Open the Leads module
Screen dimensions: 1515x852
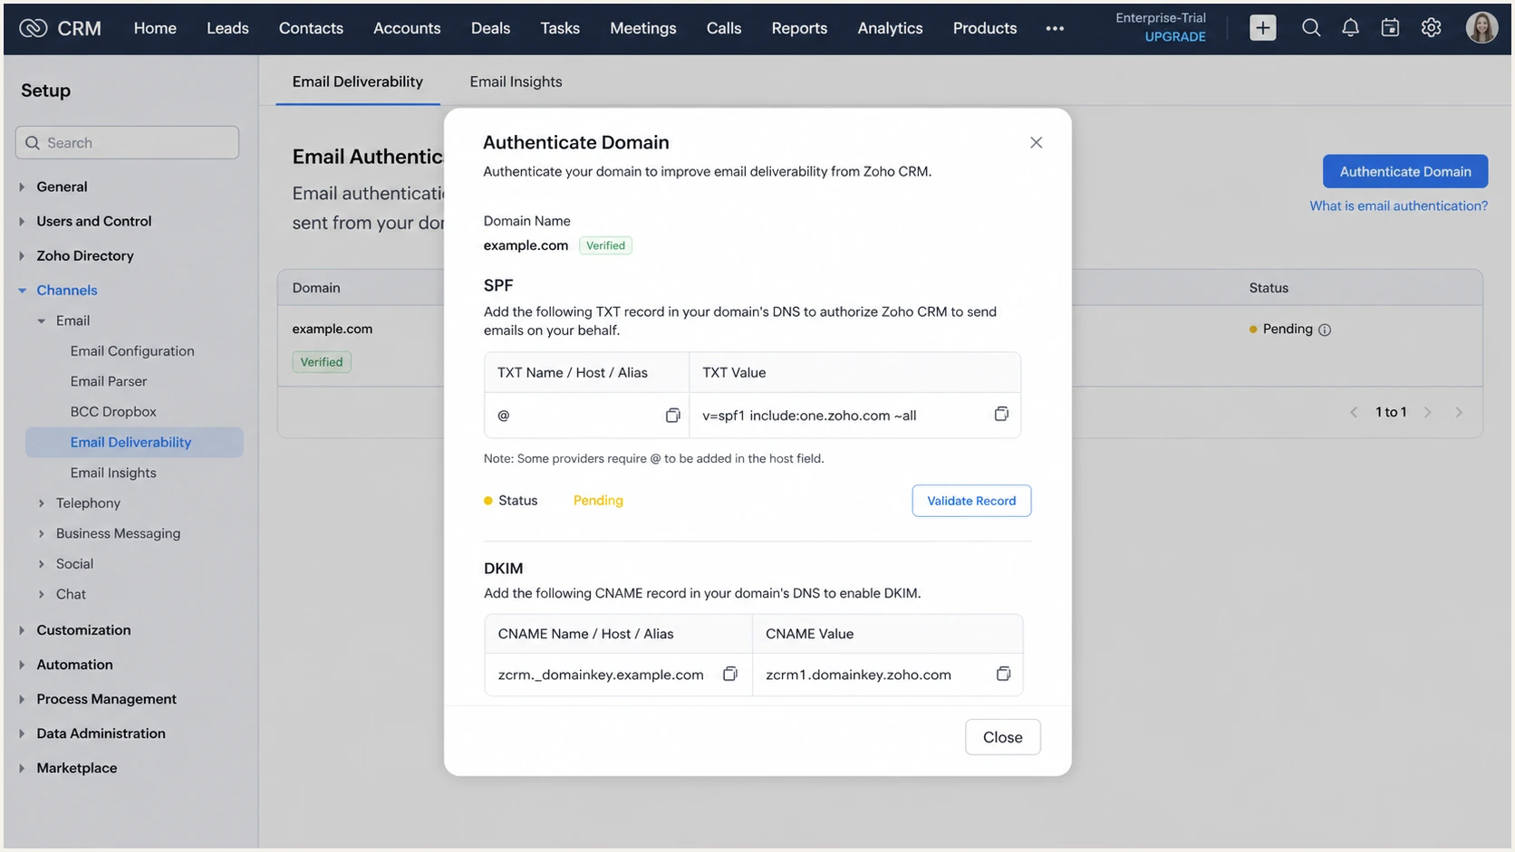point(227,28)
